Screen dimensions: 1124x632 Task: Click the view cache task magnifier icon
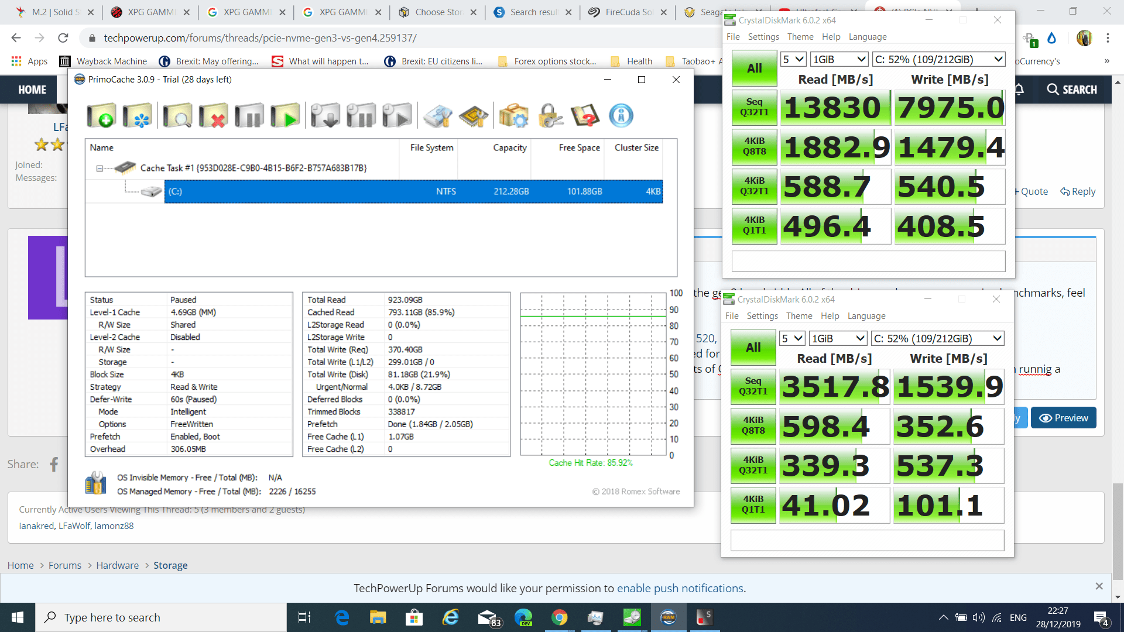click(177, 115)
